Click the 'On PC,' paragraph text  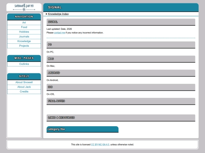click(50, 52)
